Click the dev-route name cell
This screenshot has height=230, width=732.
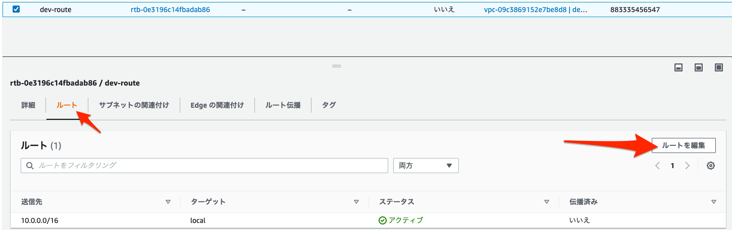click(x=56, y=10)
